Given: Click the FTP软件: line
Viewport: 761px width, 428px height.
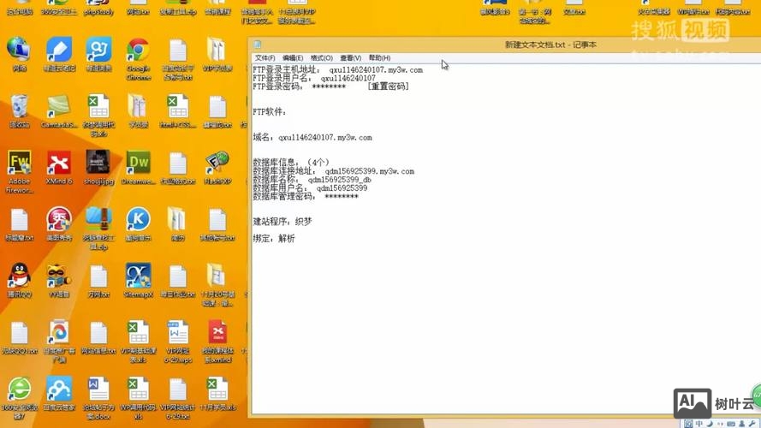Looking at the screenshot, I should pos(270,111).
